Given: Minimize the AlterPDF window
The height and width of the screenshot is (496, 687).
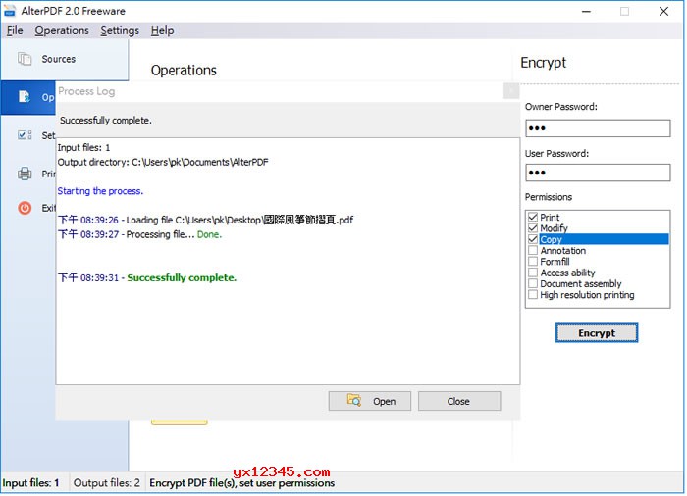Looking at the screenshot, I should [x=586, y=12].
